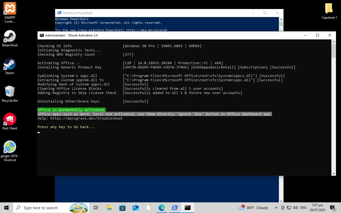Open the volume control tray icon
This screenshot has width=341, height=213.
295,208
